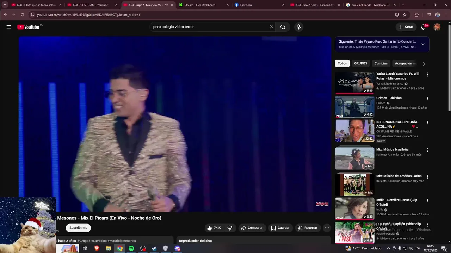Screen dimensions: 451x253
Task: Open weather widget 17°C Parc. nublado
Action: pyautogui.click(x=363, y=248)
